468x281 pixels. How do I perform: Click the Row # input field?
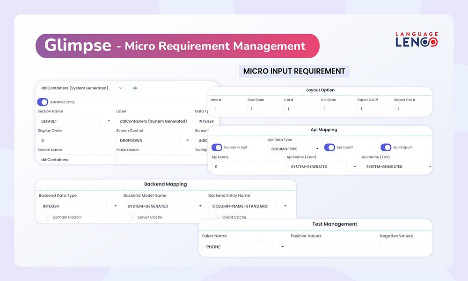229,109
